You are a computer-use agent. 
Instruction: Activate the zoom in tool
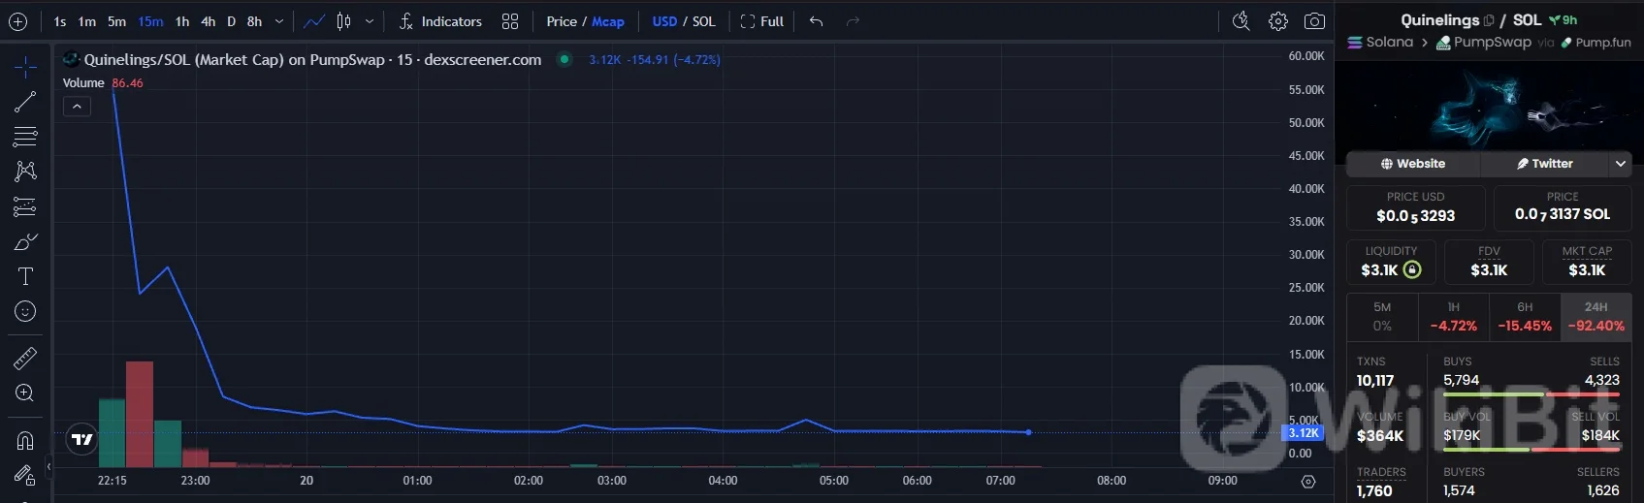coord(25,393)
